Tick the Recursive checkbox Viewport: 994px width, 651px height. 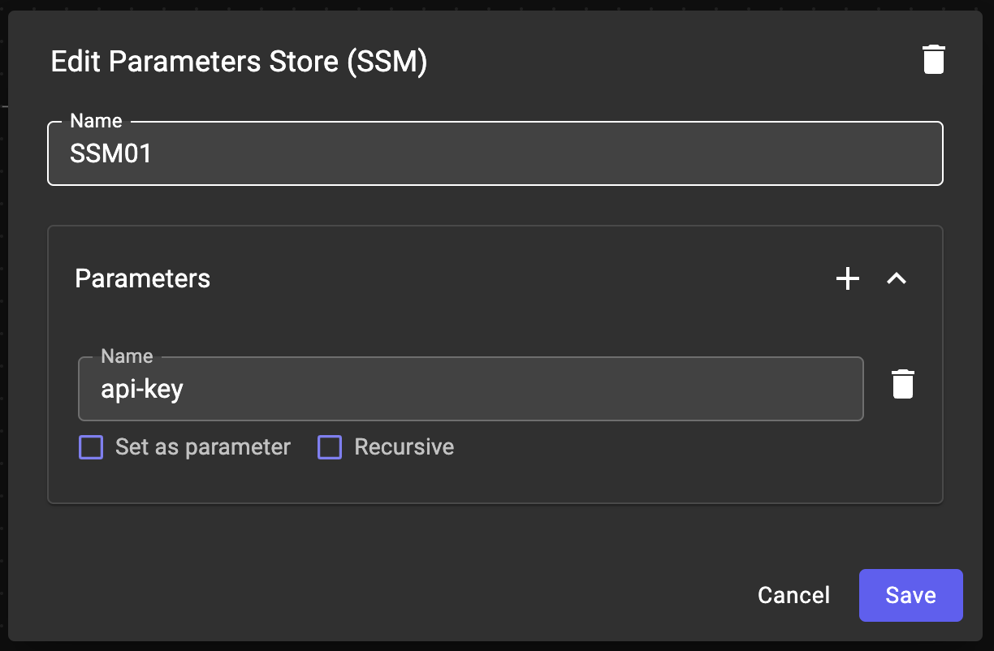[330, 447]
